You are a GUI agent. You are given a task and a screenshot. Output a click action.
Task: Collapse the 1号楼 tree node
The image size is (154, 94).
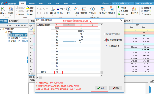(x=3, y=32)
